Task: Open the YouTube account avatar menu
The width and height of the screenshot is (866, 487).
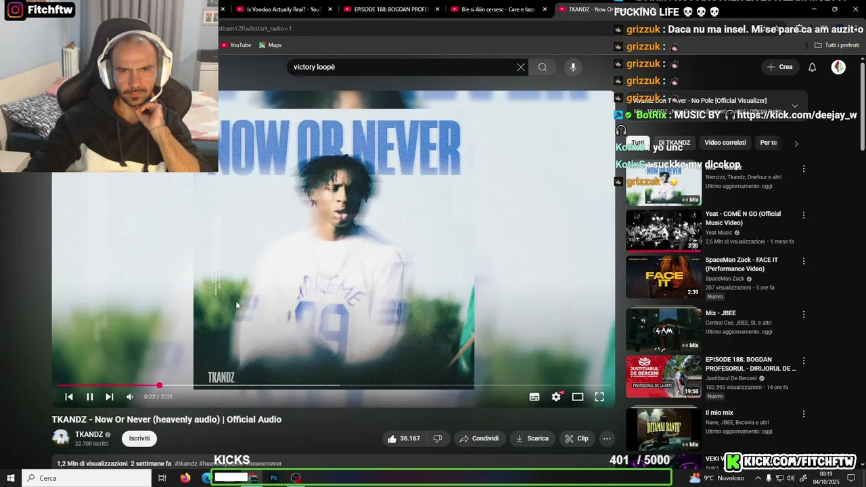Action: 838,67
